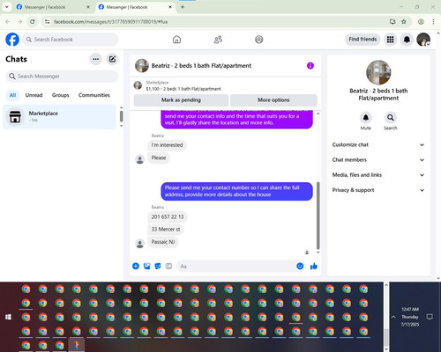Image resolution: width=441 pixels, height=352 pixels.
Task: Bookmark this page with star icon
Action: tap(404, 22)
